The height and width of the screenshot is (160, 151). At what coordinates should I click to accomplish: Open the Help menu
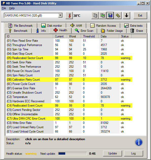click(12, 8)
